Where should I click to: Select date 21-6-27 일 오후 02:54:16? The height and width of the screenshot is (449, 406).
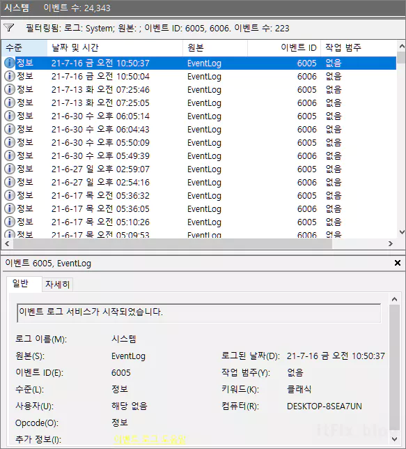[100, 183]
